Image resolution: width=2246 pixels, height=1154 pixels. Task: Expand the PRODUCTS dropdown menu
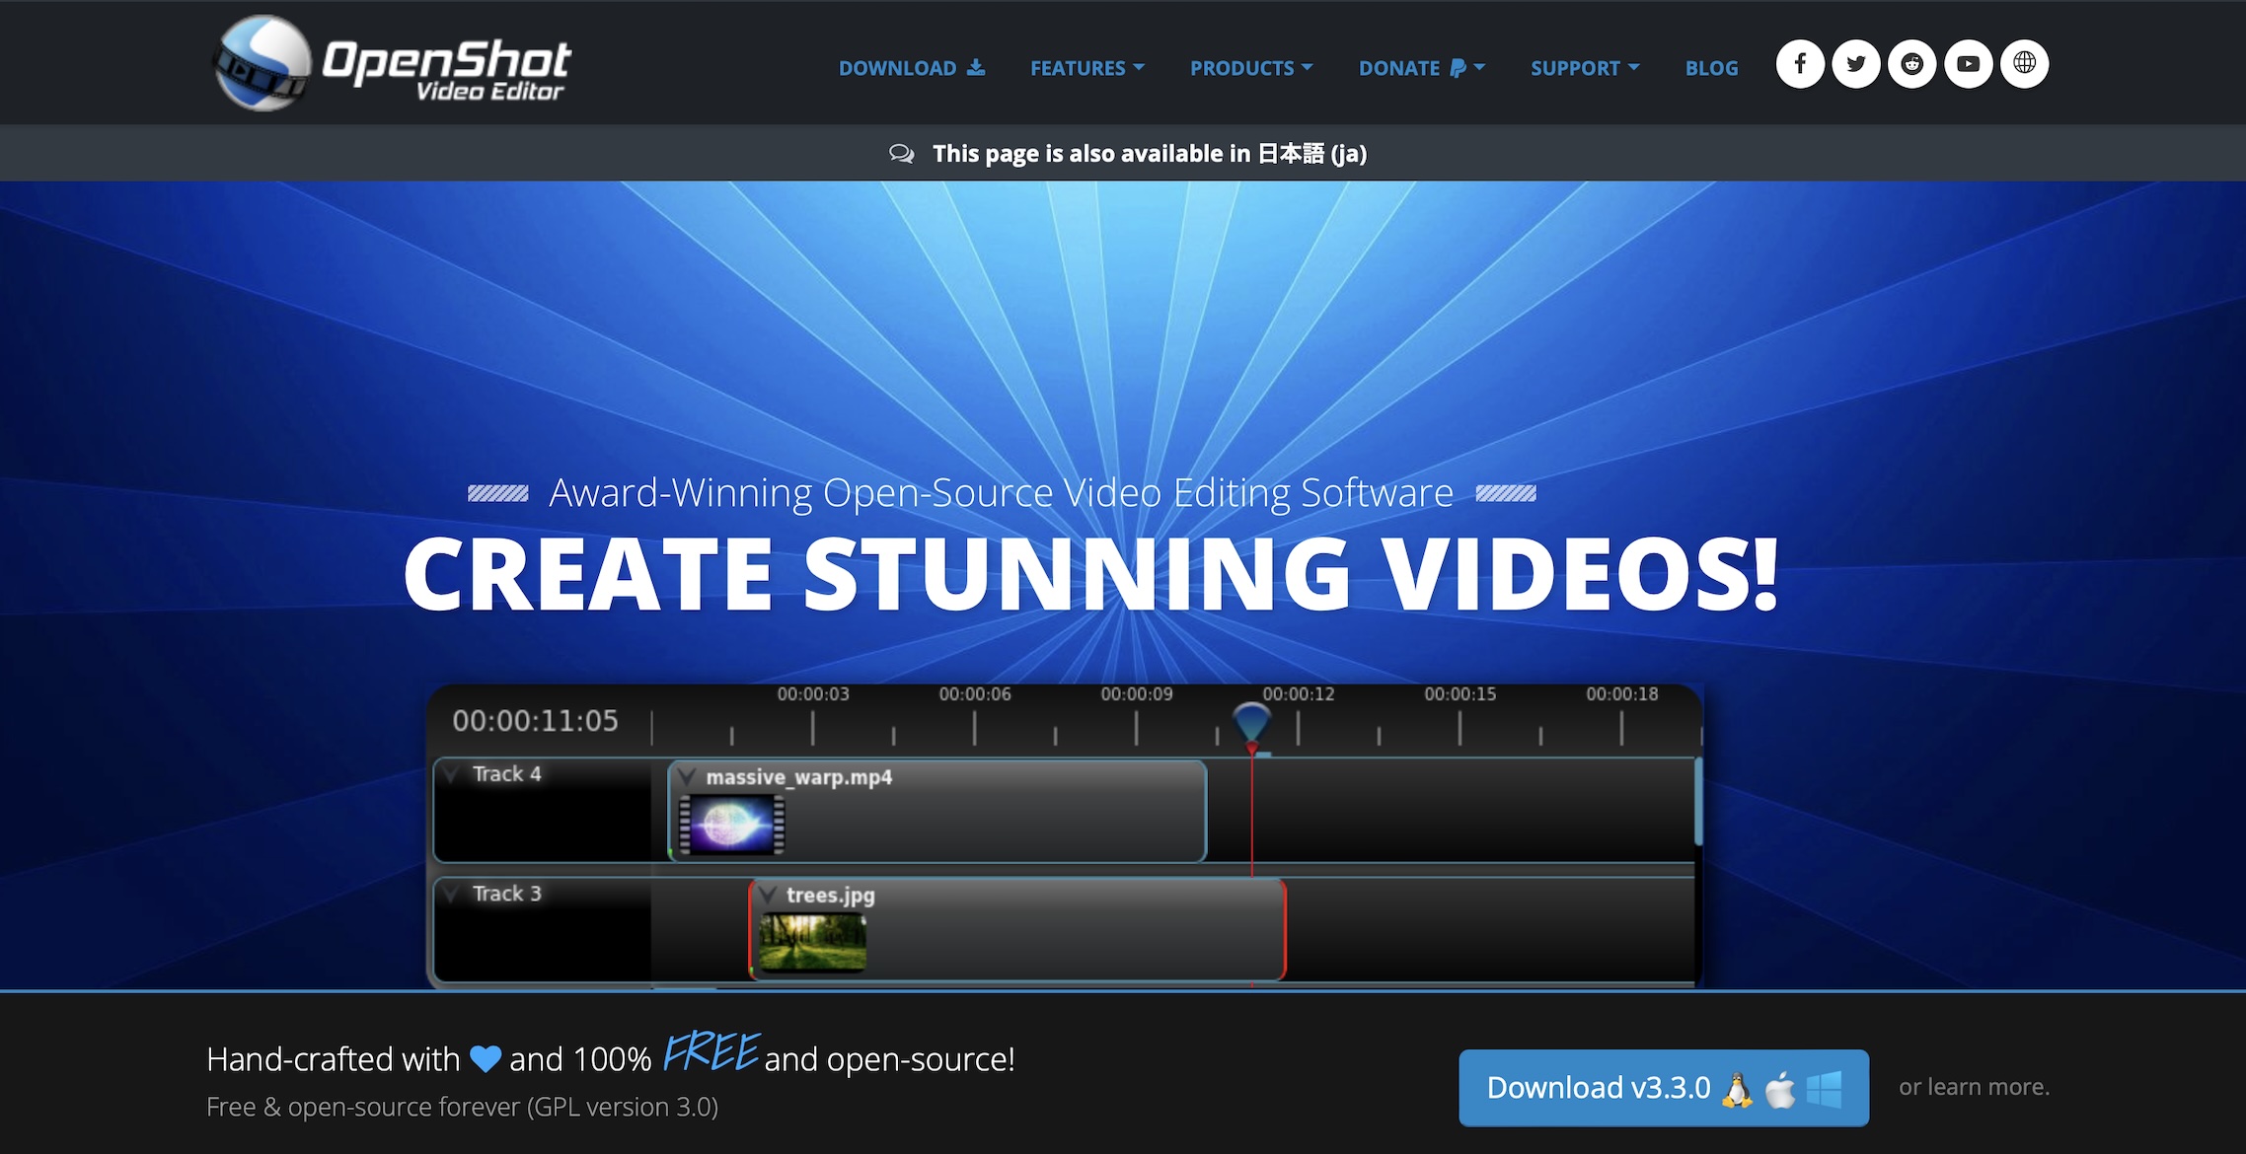(1251, 68)
